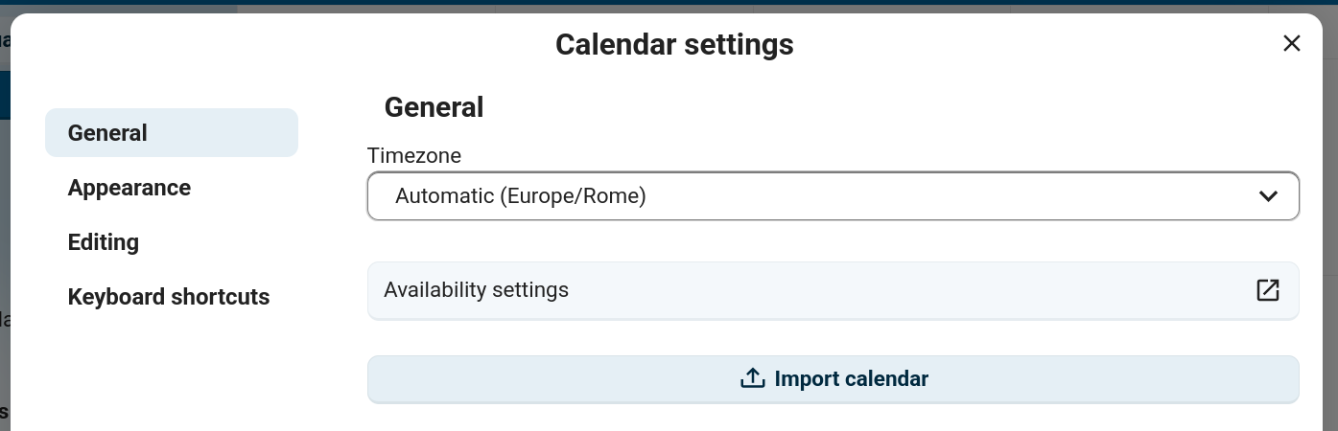Select the 'Automatic (Europe/Rome)' timezone value text
The width and height of the screenshot is (1338, 431).
tap(521, 196)
